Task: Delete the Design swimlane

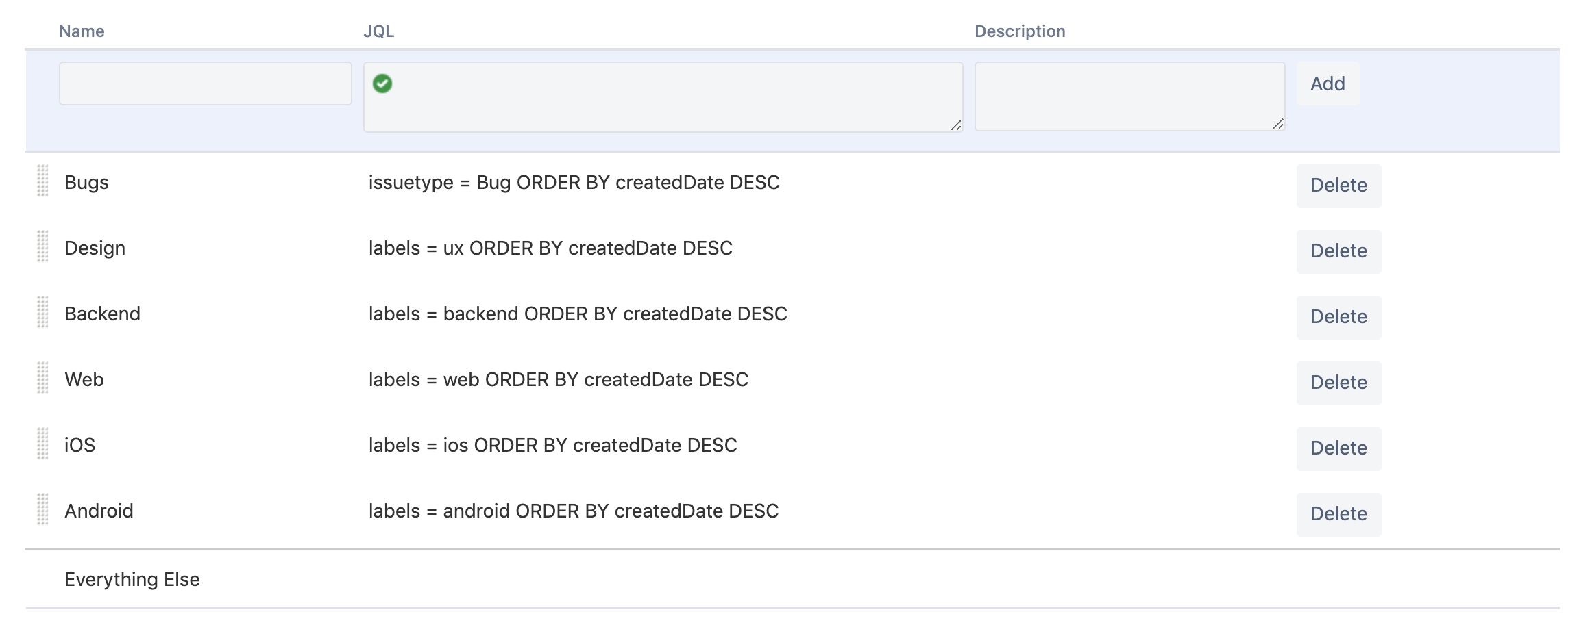Action: (x=1338, y=251)
